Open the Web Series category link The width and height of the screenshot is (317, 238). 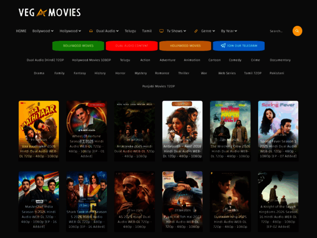pos(227,73)
